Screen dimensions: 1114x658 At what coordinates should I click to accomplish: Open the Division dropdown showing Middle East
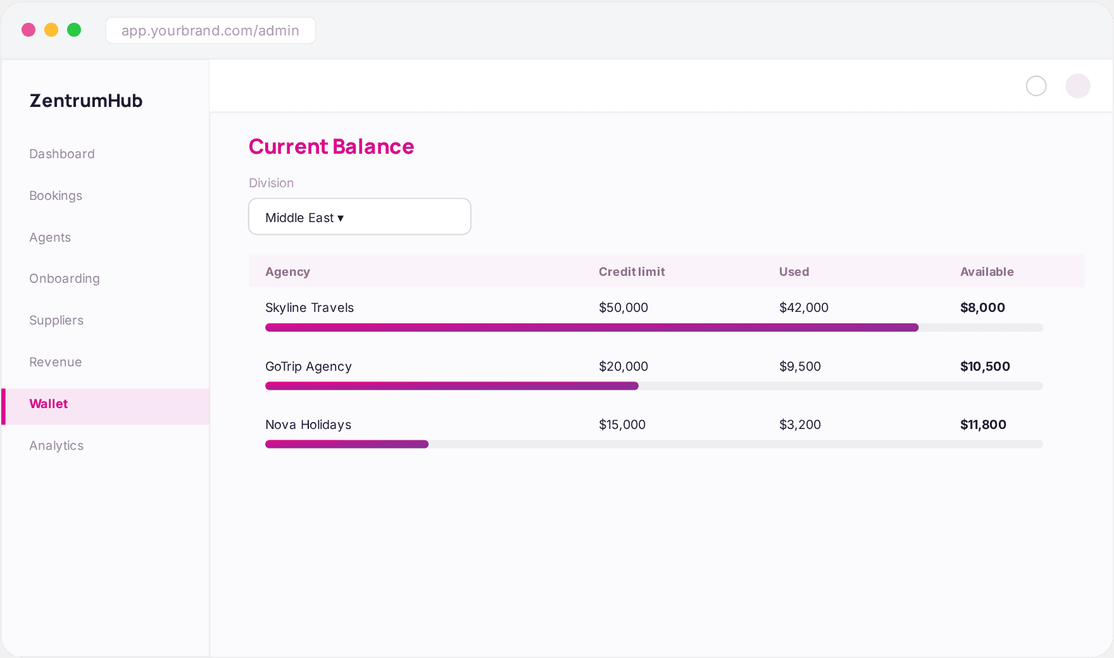pyautogui.click(x=360, y=217)
